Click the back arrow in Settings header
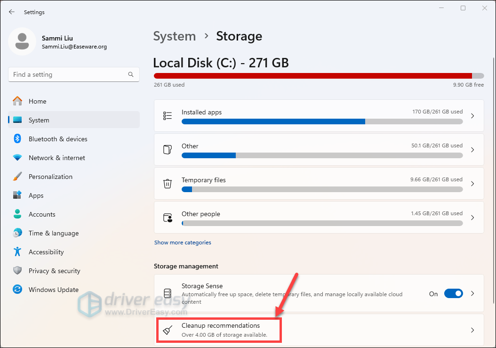This screenshot has height=348, width=496. point(12,12)
